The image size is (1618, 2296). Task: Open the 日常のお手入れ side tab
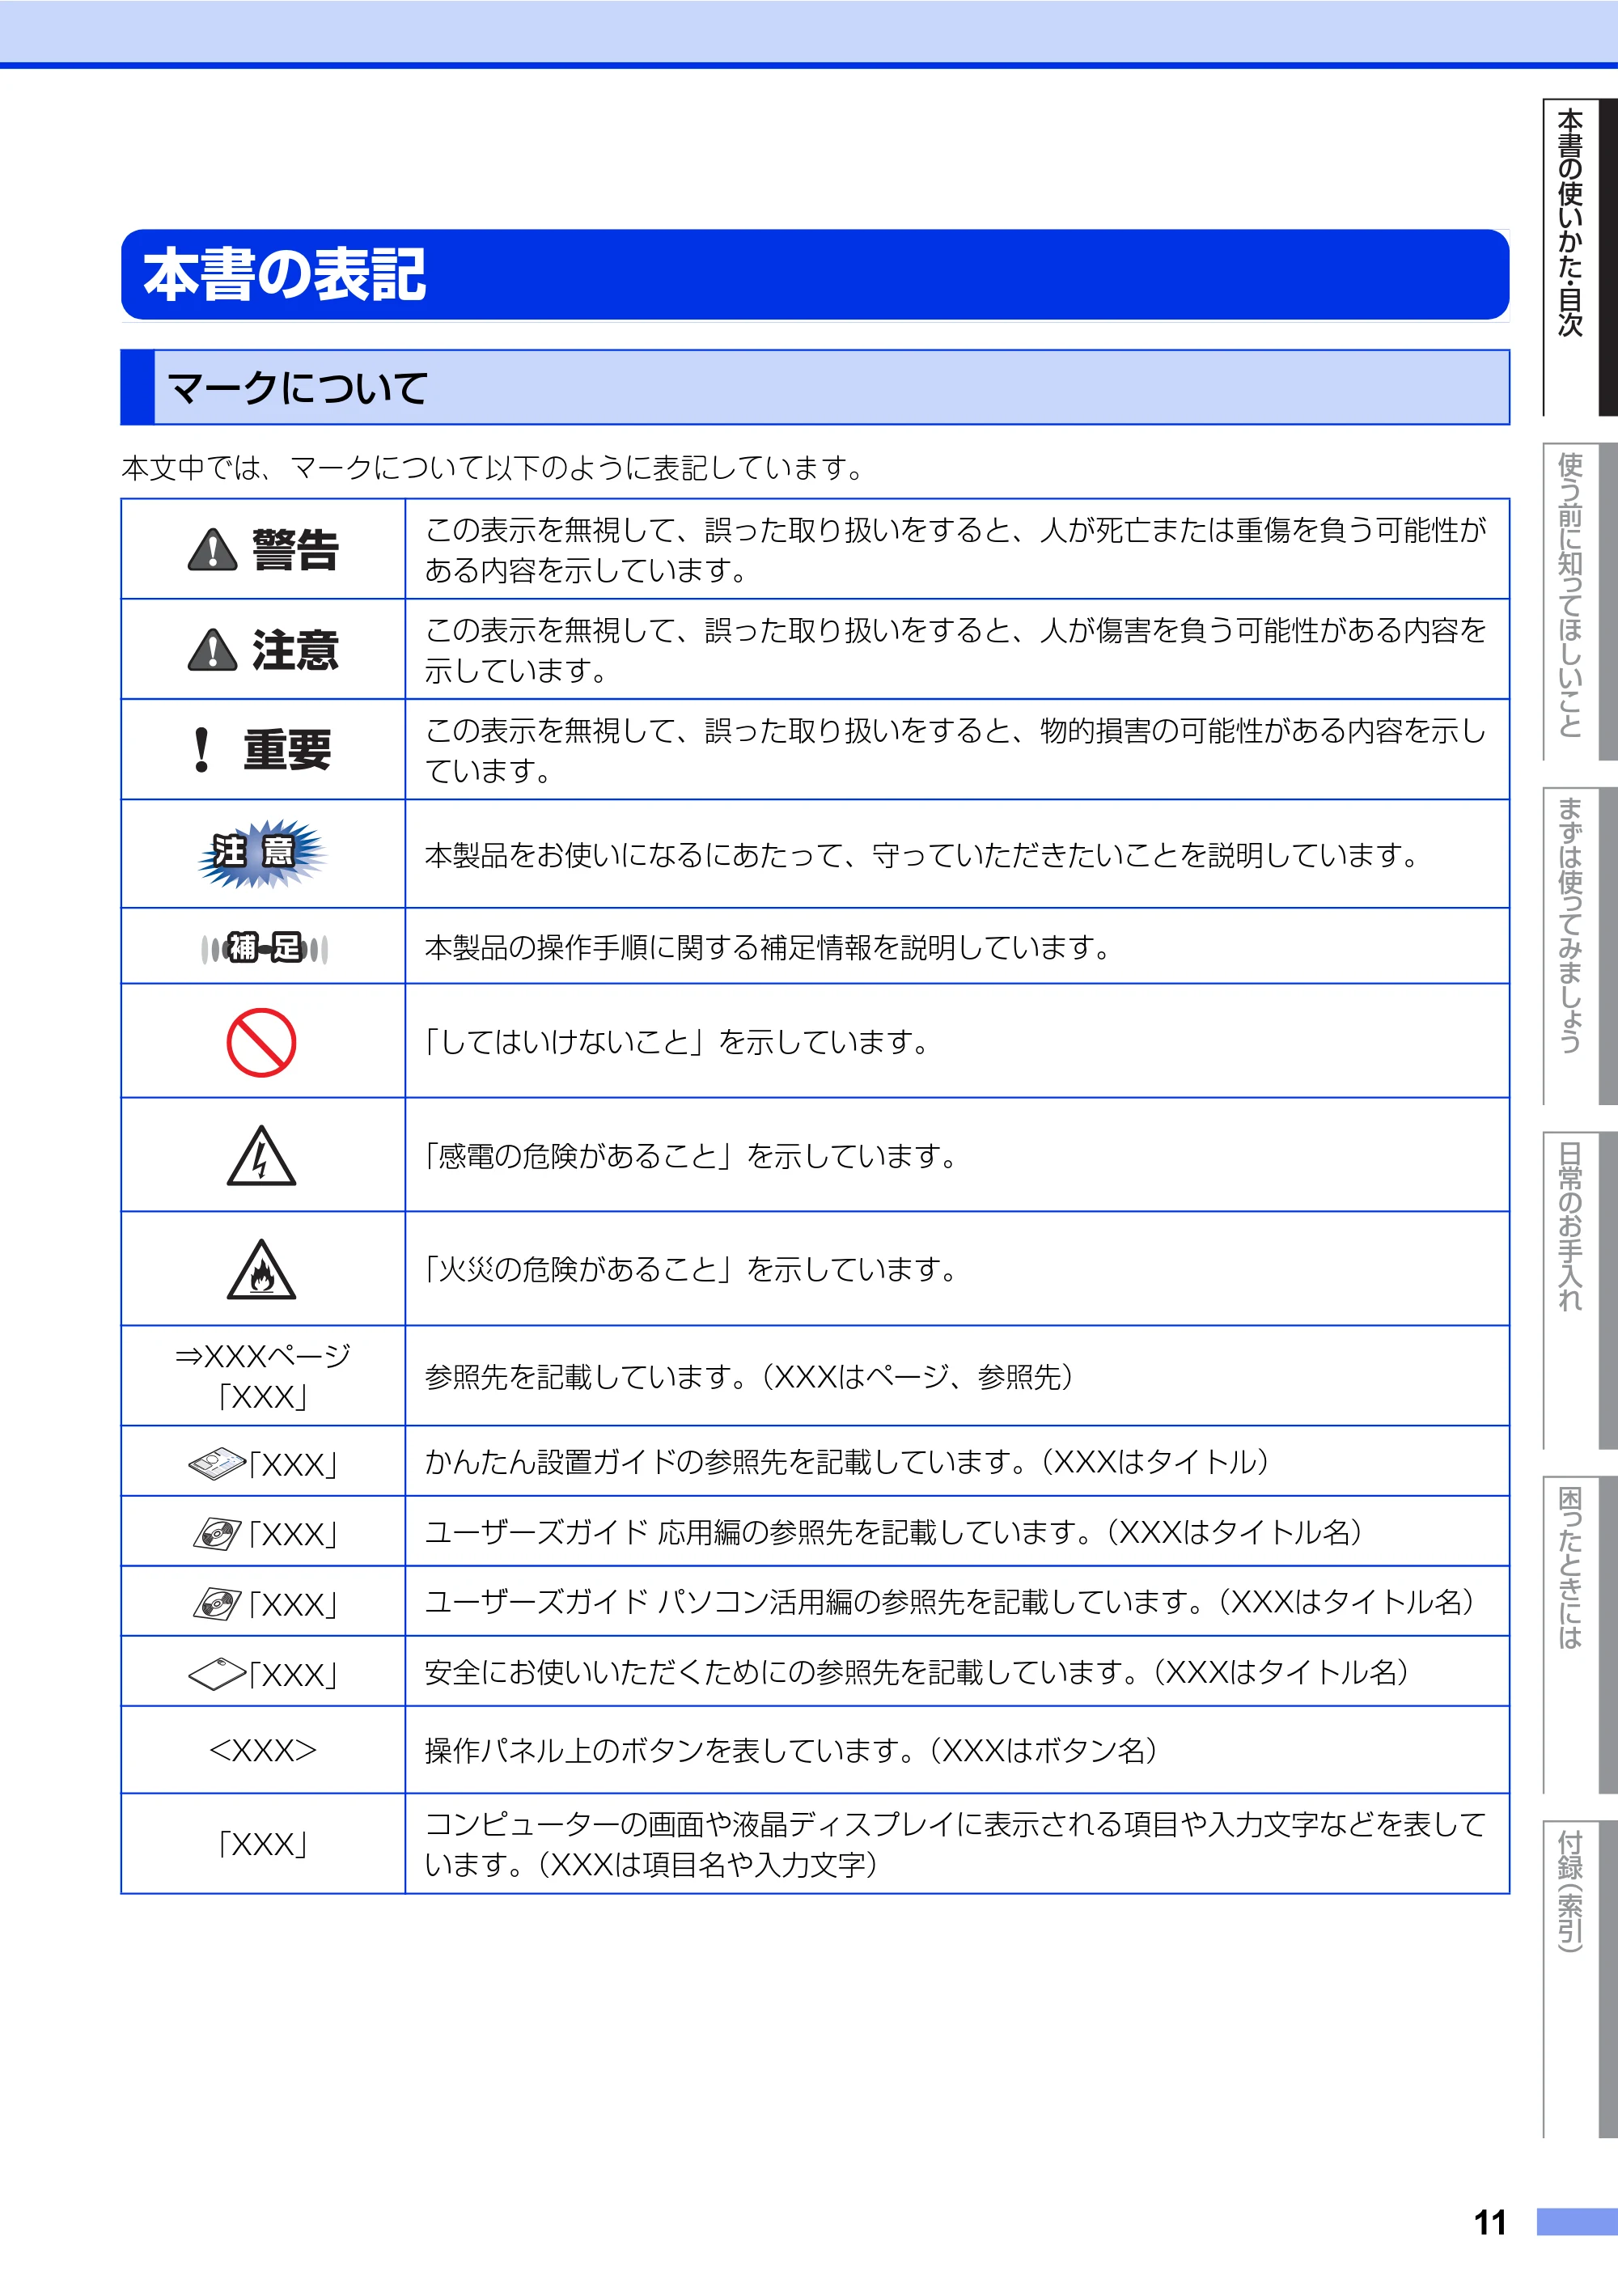(1579, 1290)
